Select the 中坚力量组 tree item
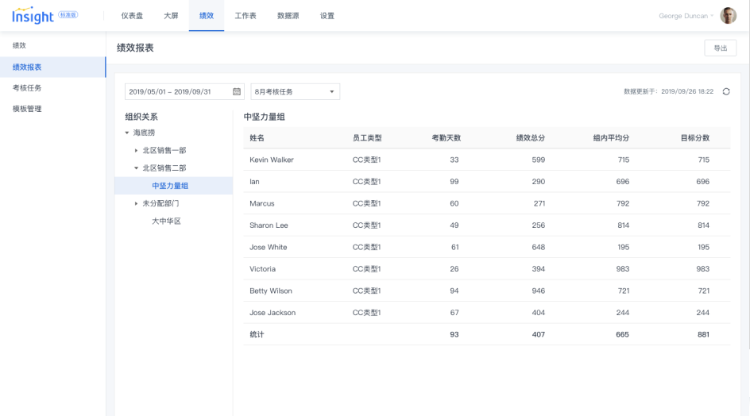 click(170, 186)
